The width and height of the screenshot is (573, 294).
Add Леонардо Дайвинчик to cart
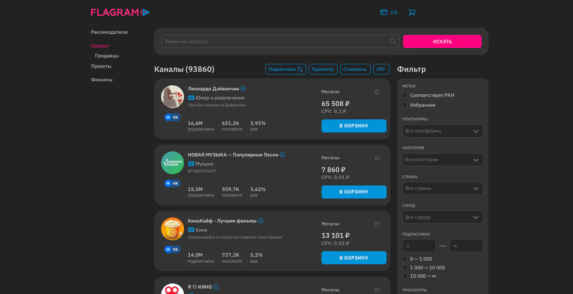(x=354, y=126)
